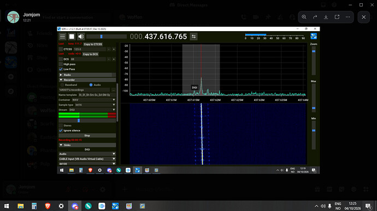Uncheck the Ignore silence checkbox
This screenshot has width=377, height=211.
point(61,131)
